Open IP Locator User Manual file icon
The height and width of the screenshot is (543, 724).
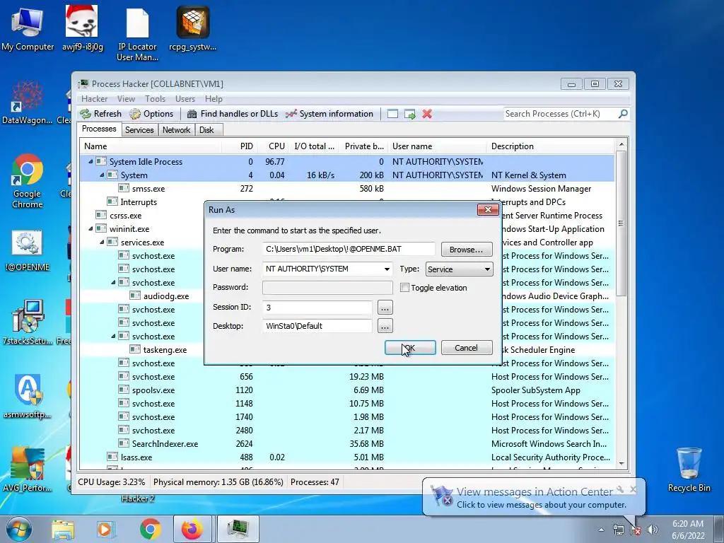tap(138, 35)
